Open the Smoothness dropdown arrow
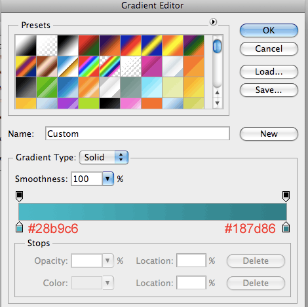The image size is (308, 307). (108, 179)
